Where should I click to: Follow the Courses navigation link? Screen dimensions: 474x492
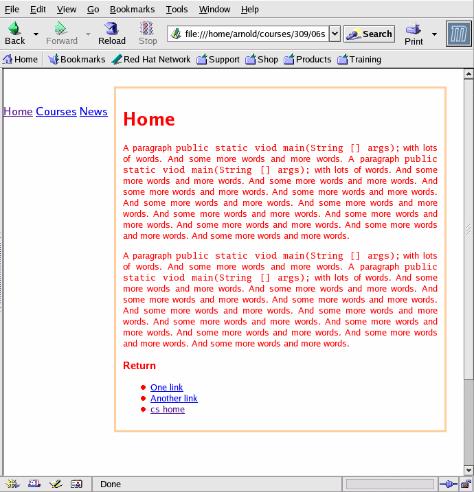(x=56, y=111)
